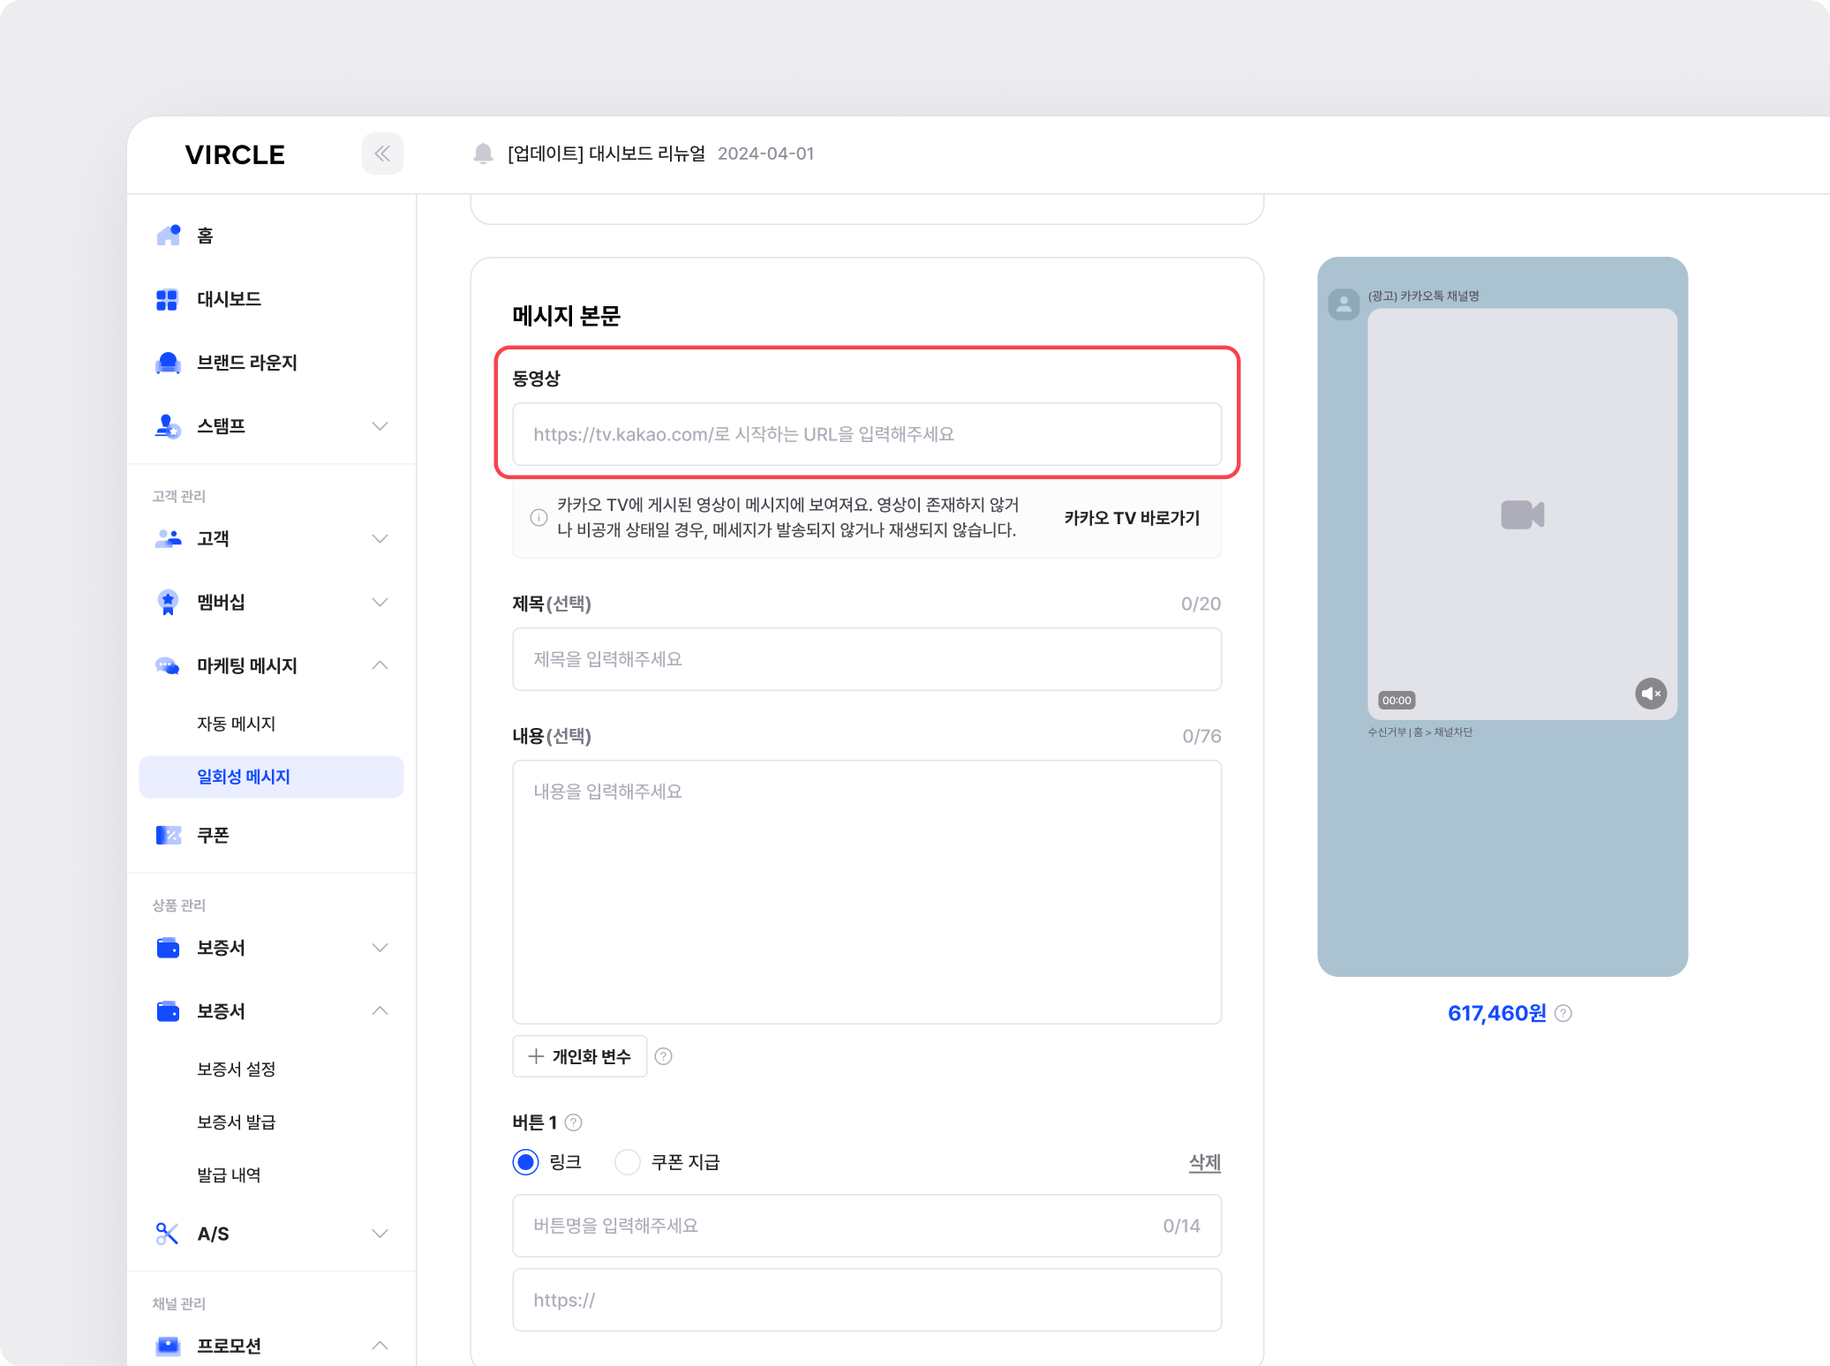Select the 링크 radio button

point(526,1162)
